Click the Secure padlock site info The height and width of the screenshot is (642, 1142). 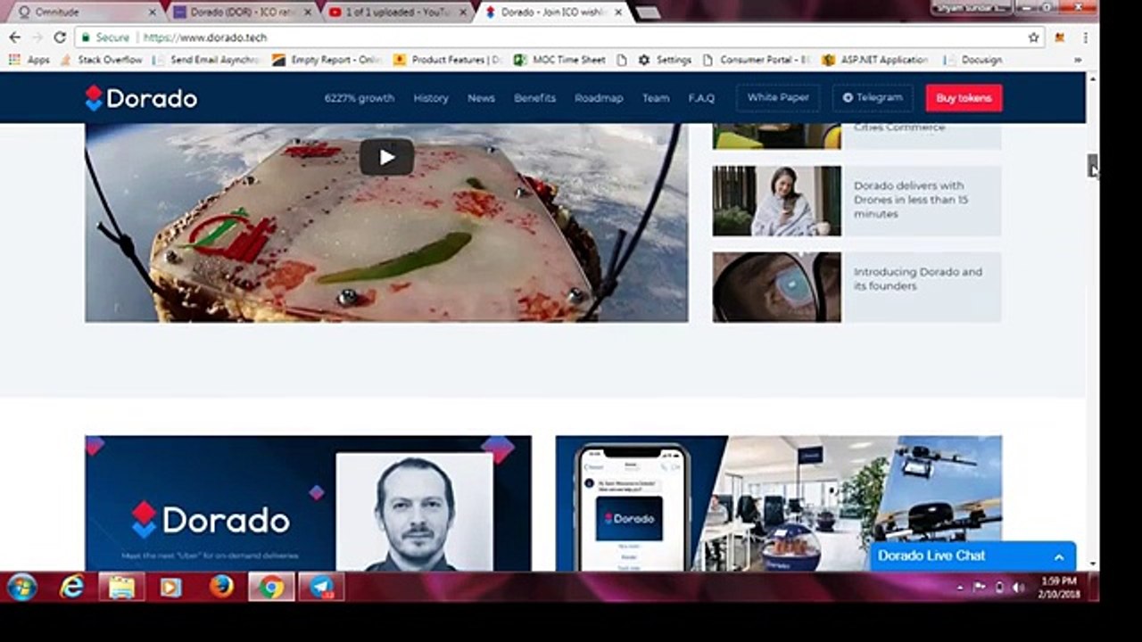[104, 37]
